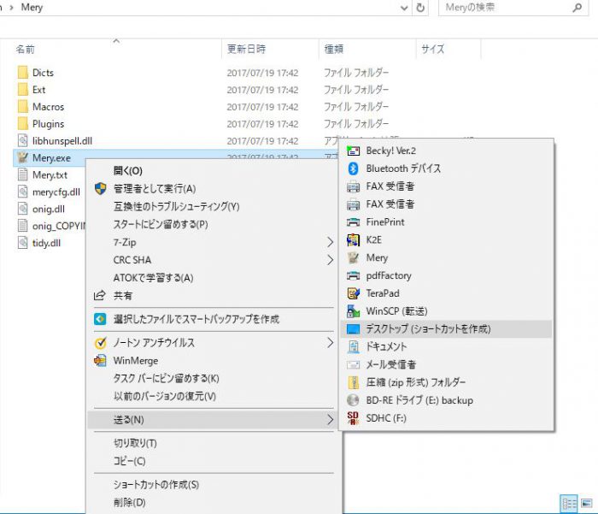
Task: Click the Bluetooth デバイス icon
Action: point(353,168)
